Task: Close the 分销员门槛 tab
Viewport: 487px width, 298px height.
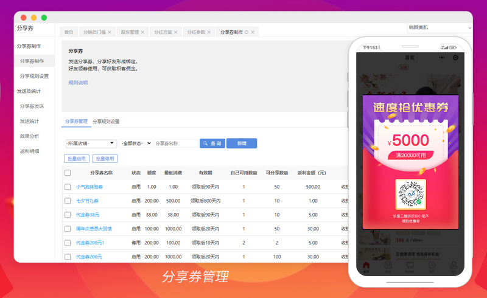Action: [x=110, y=32]
